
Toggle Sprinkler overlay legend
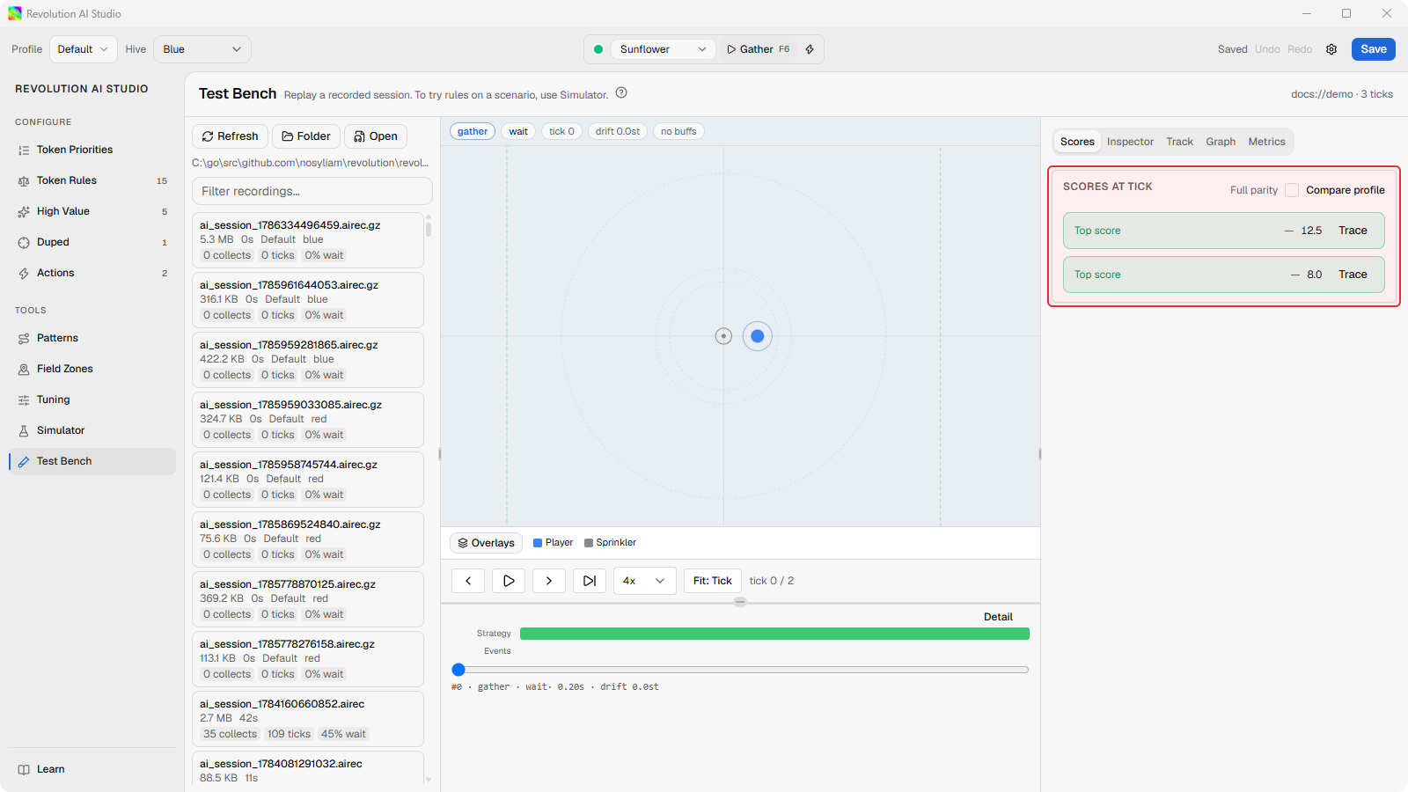click(x=610, y=543)
